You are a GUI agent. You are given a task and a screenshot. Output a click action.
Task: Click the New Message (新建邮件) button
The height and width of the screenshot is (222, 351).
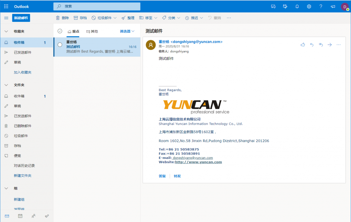(x=21, y=18)
